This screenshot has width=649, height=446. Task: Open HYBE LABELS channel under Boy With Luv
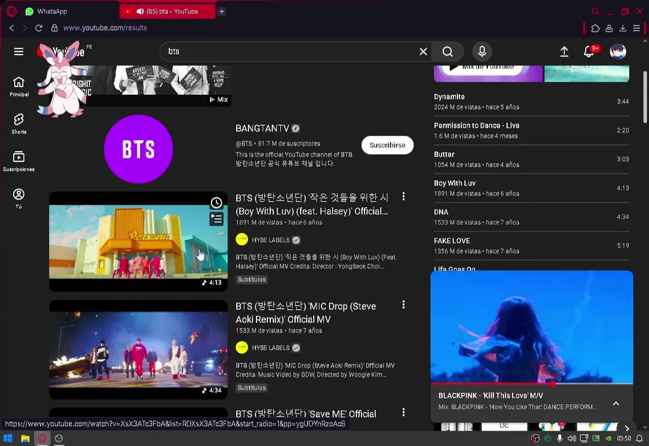coord(270,240)
